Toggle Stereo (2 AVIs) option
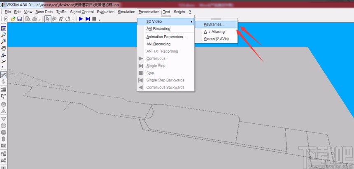Viewport: 354px width, 169px height. pos(216,39)
